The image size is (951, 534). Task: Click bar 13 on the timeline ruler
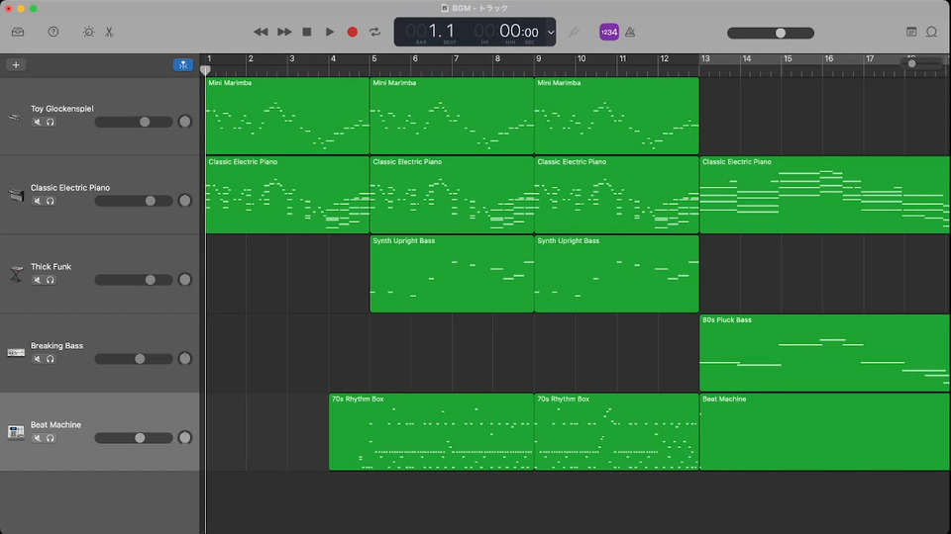tap(705, 58)
